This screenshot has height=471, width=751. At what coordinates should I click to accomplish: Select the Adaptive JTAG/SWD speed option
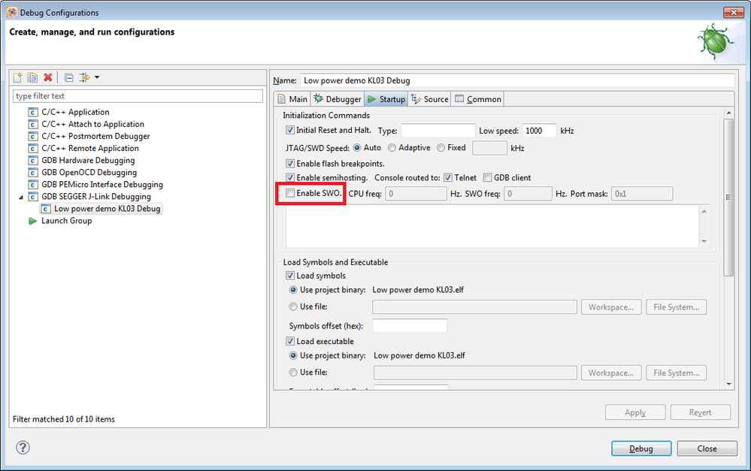pos(392,147)
